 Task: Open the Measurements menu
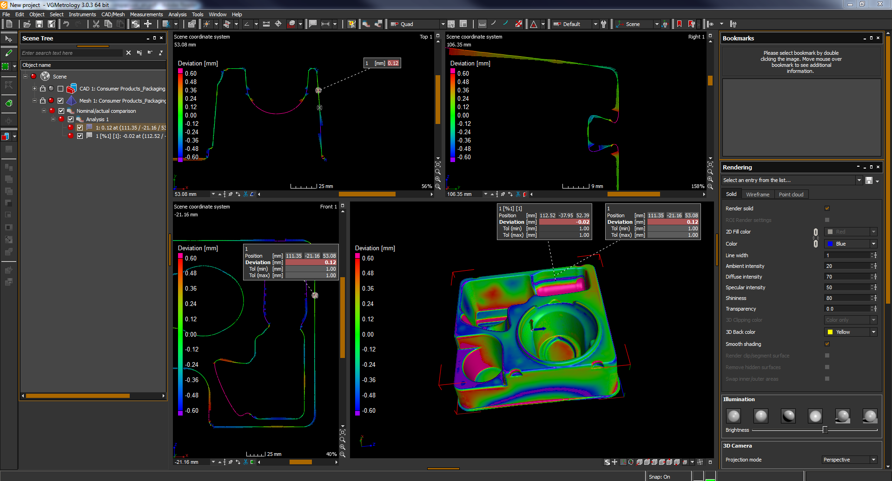click(146, 14)
